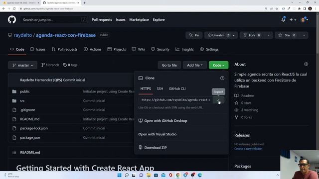
Task: Choose Download ZIP
Action: (x=153, y=148)
